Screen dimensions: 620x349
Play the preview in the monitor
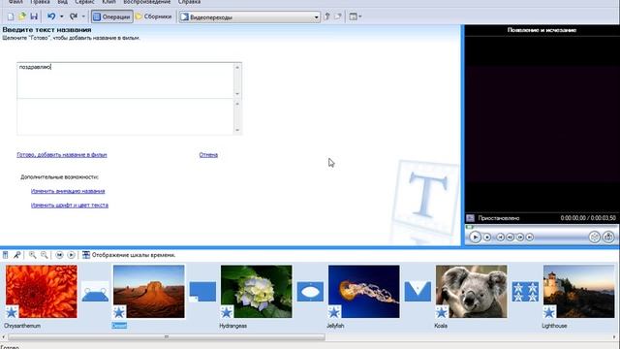[475, 237]
